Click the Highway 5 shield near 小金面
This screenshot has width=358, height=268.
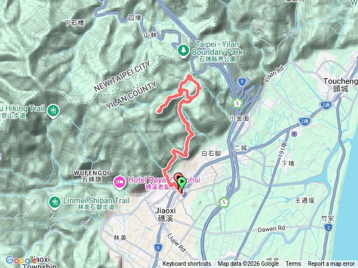point(237,103)
